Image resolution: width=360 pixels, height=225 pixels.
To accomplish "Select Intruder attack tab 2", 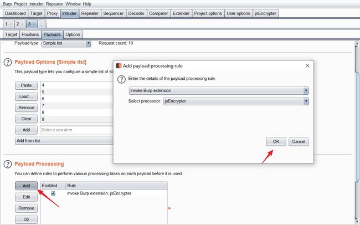I will (x=18, y=24).
